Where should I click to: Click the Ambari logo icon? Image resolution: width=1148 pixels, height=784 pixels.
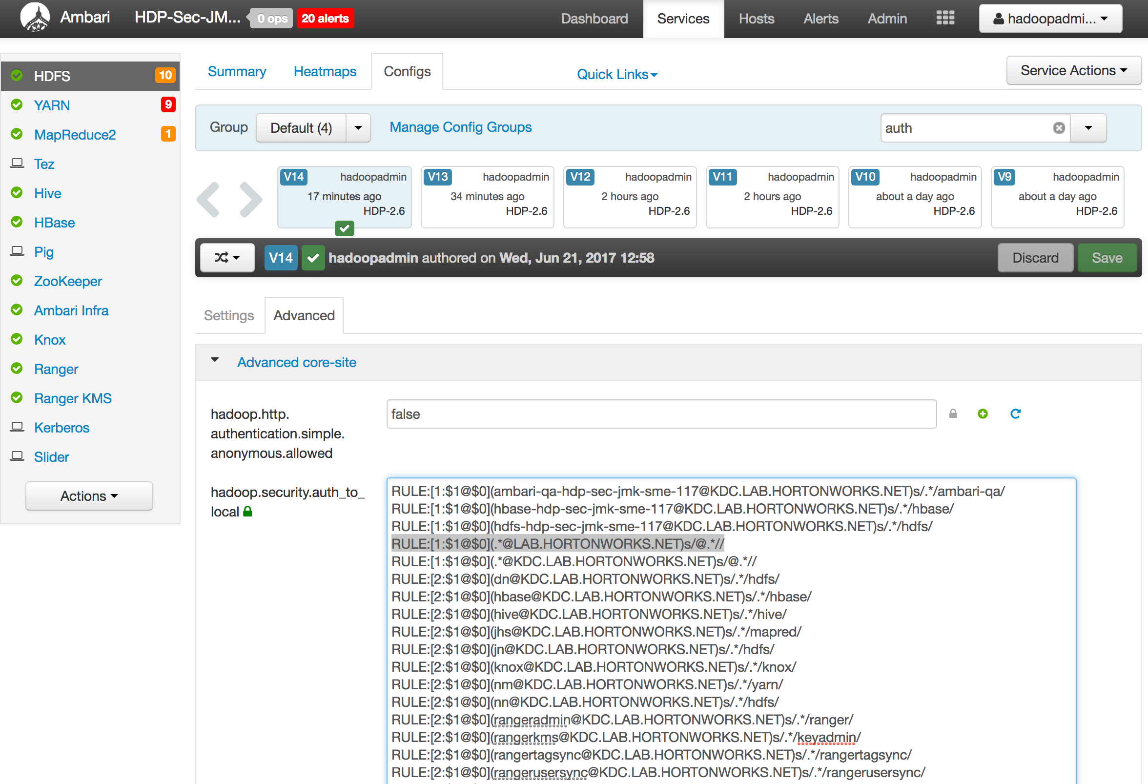click(35, 18)
